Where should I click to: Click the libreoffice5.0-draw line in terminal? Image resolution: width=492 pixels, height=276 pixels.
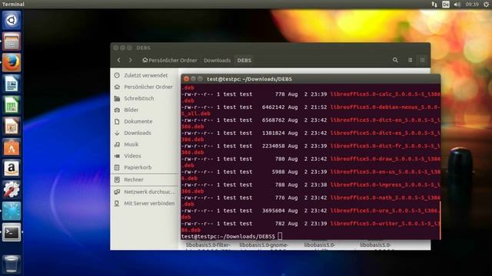click(311, 159)
